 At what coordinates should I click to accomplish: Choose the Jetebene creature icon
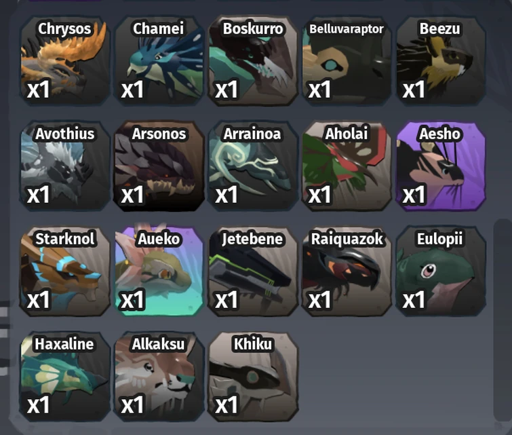[x=253, y=271]
